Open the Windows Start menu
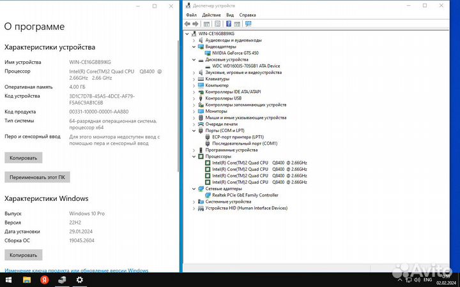 (8, 280)
